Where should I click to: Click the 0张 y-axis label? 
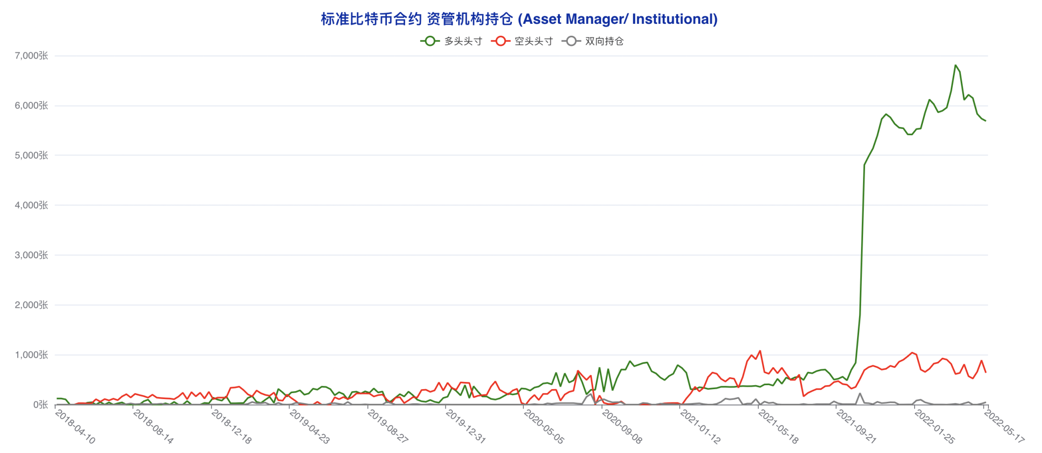tap(41, 405)
